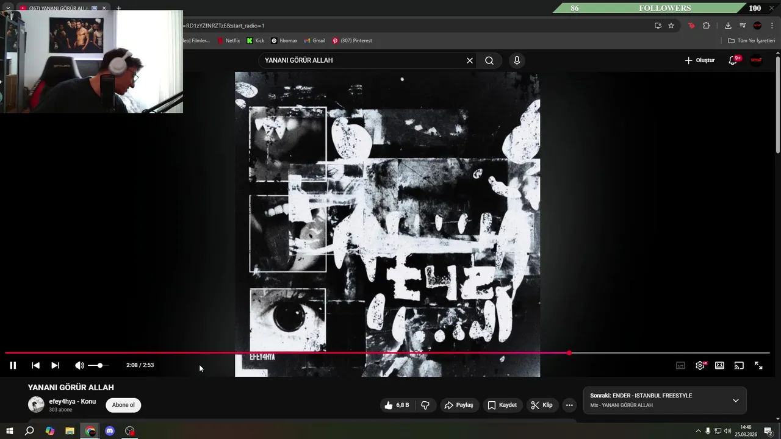The width and height of the screenshot is (781, 439).
Task: Open Kick bookmark
Action: [x=256, y=41]
